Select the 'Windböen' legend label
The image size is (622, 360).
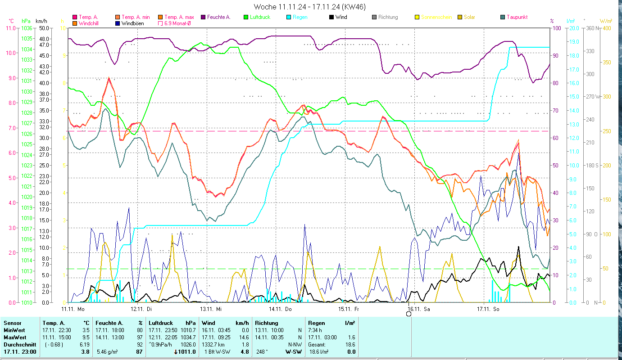pos(133,23)
